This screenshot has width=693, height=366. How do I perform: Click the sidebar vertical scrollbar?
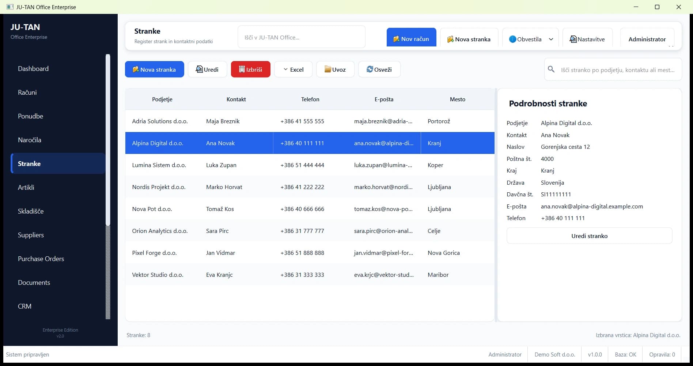click(x=108, y=186)
